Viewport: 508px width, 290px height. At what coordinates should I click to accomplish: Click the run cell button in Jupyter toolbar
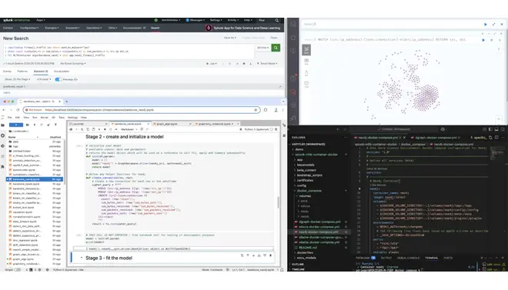tap(99, 129)
